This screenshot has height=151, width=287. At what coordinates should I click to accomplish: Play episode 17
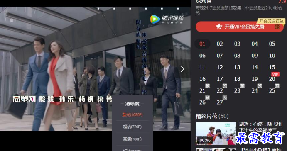point(220,79)
